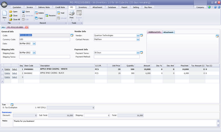
Task: Close the PO12.03.0001 document tab
Action: tap(27, 27)
